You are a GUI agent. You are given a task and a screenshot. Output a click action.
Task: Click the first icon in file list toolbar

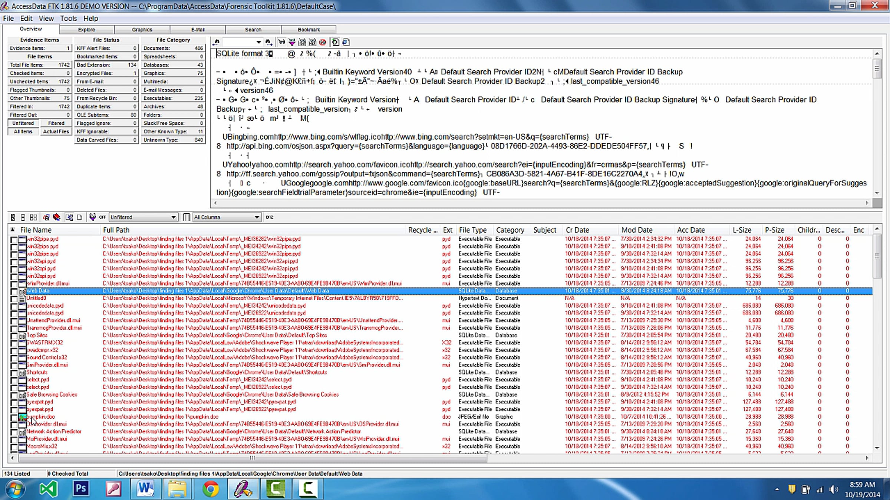tap(13, 217)
